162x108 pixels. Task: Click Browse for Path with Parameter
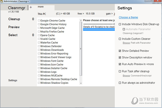tap(126, 43)
